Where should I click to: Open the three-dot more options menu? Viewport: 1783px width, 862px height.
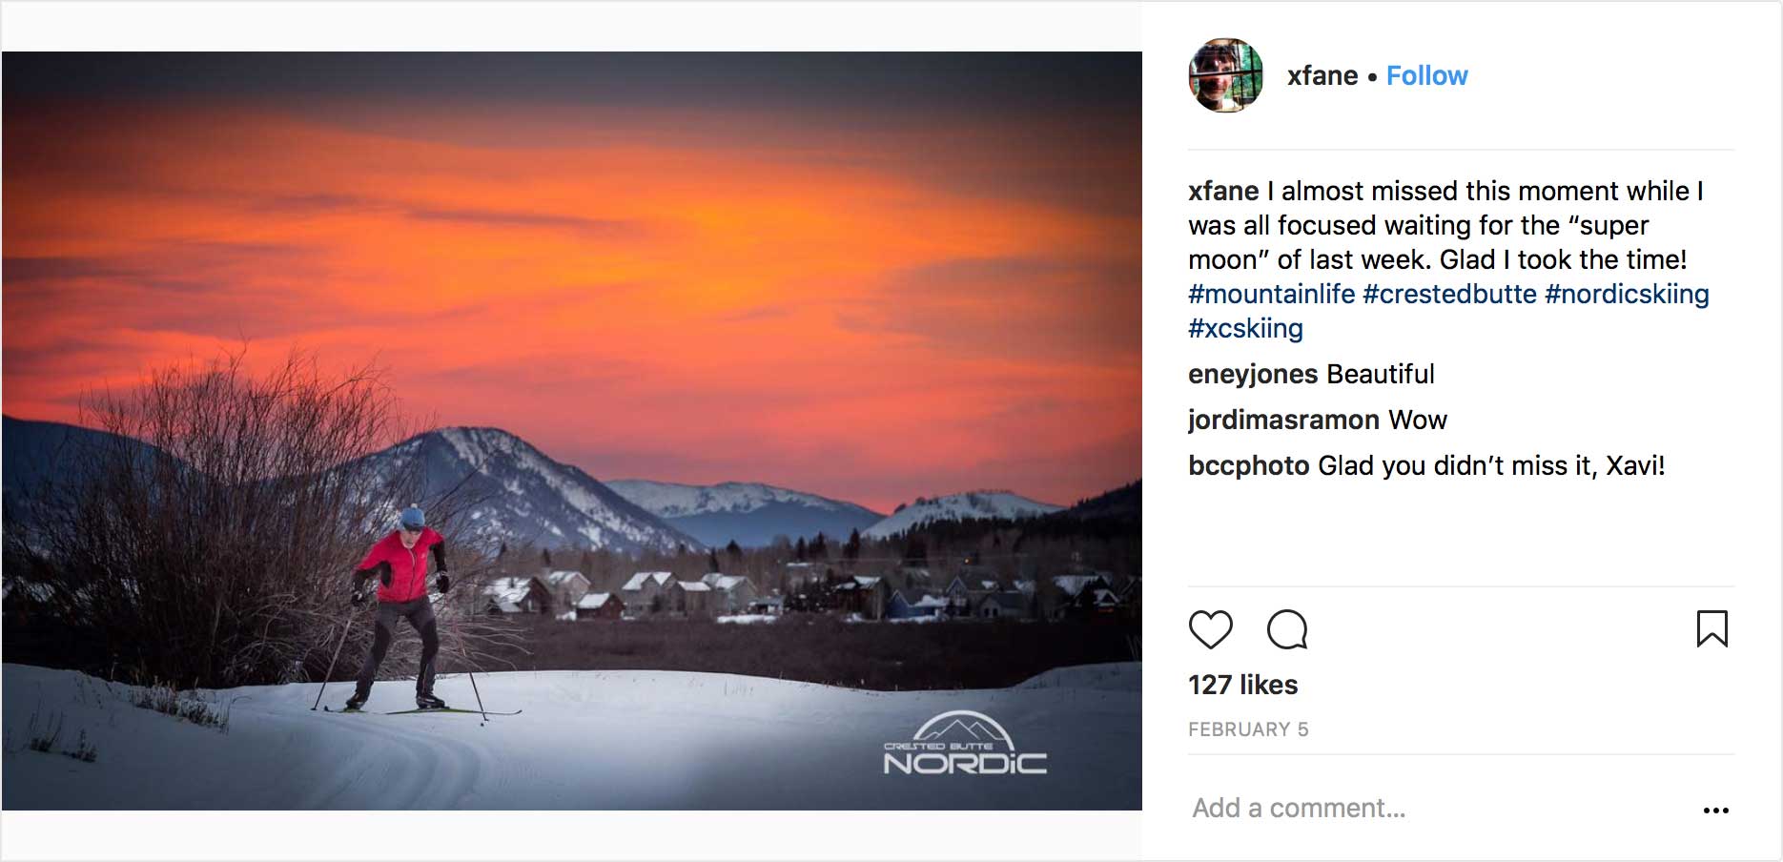click(1715, 810)
